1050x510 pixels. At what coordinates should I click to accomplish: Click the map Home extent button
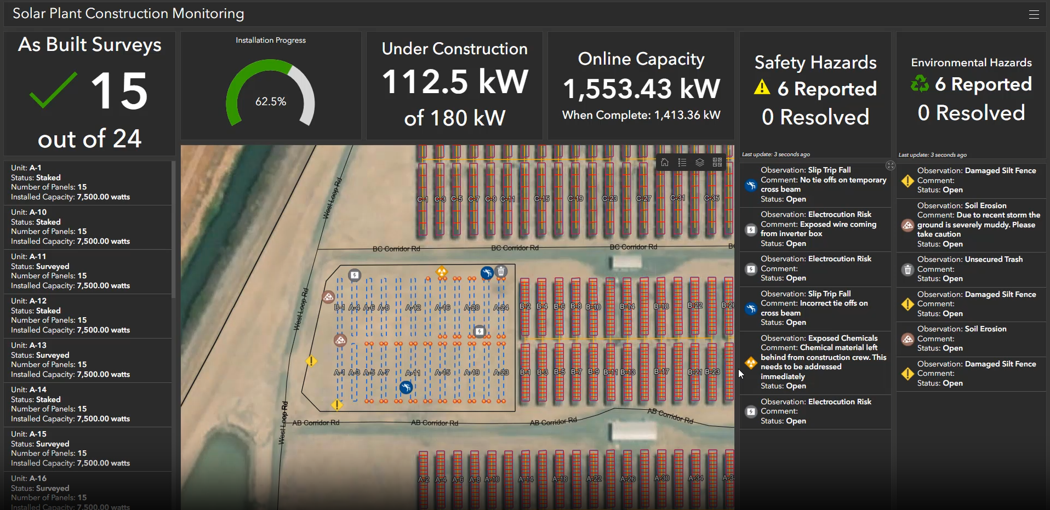[x=665, y=163]
